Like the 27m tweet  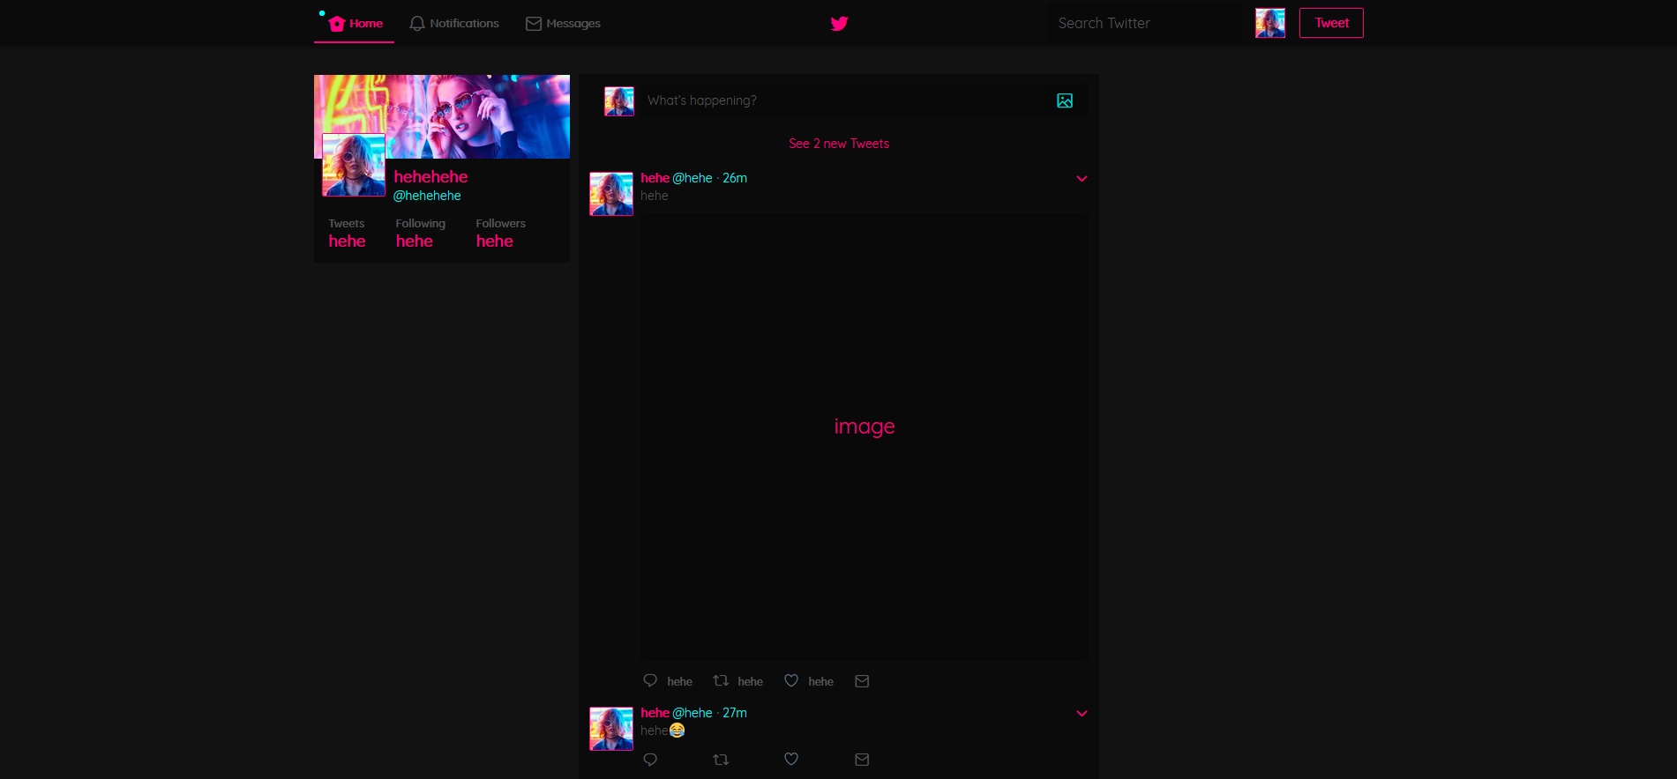pos(791,760)
